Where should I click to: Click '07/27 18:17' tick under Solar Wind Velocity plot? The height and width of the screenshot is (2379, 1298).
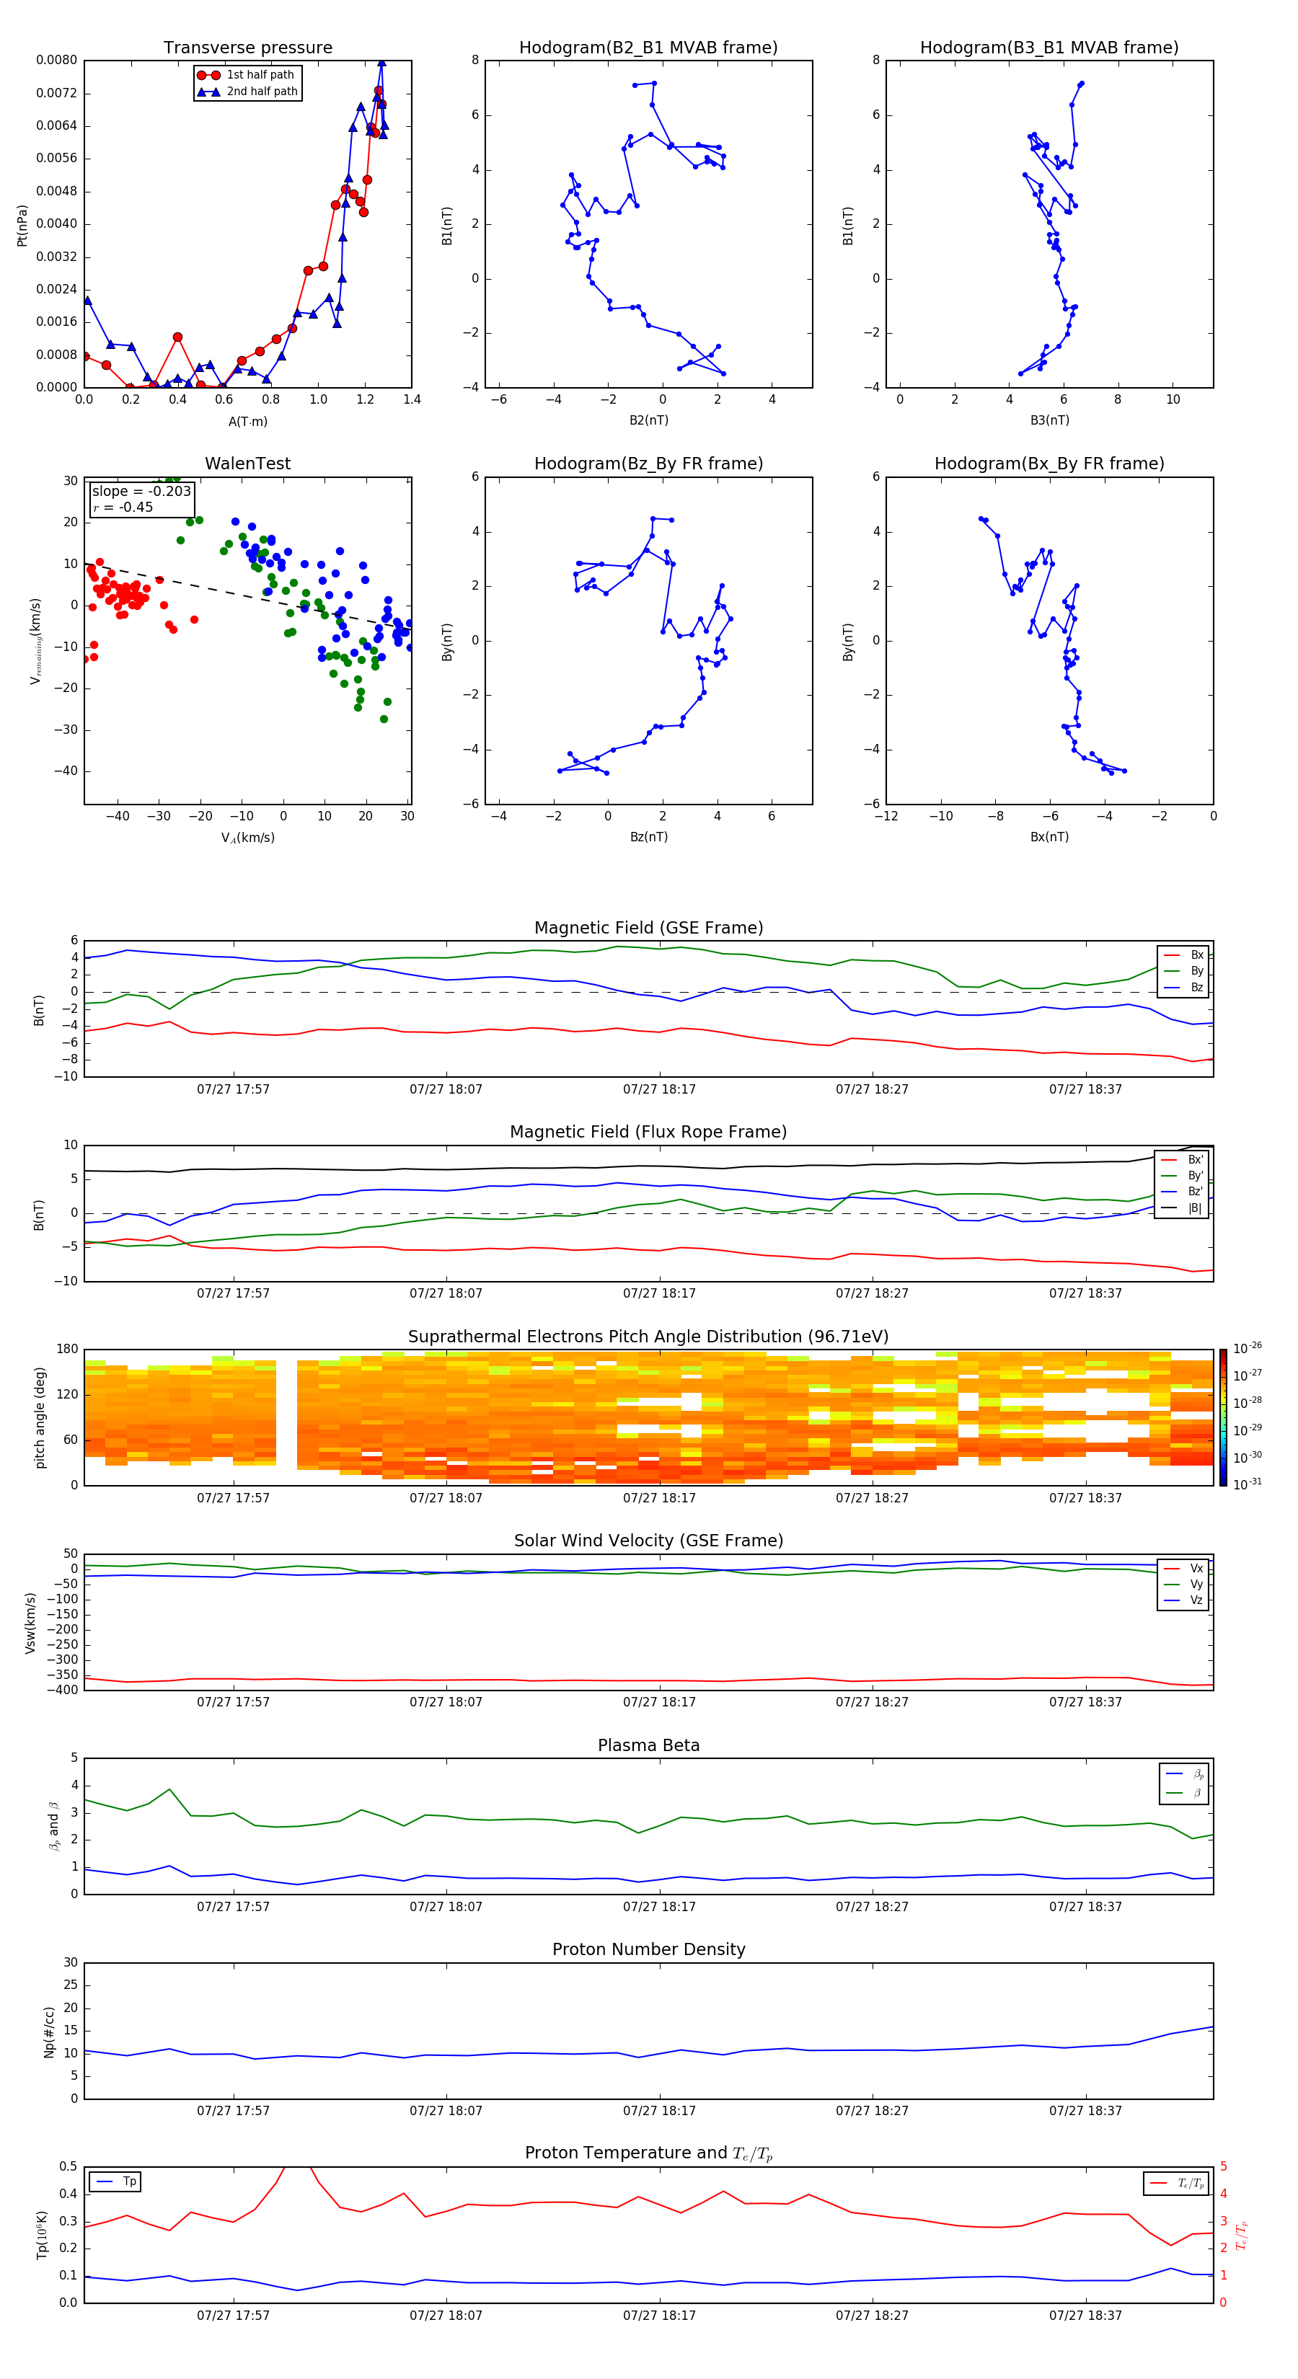tap(660, 1702)
